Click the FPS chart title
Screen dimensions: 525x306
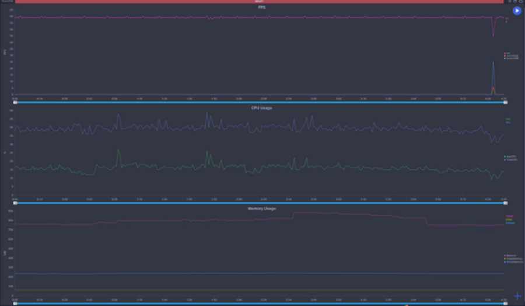tap(261, 8)
